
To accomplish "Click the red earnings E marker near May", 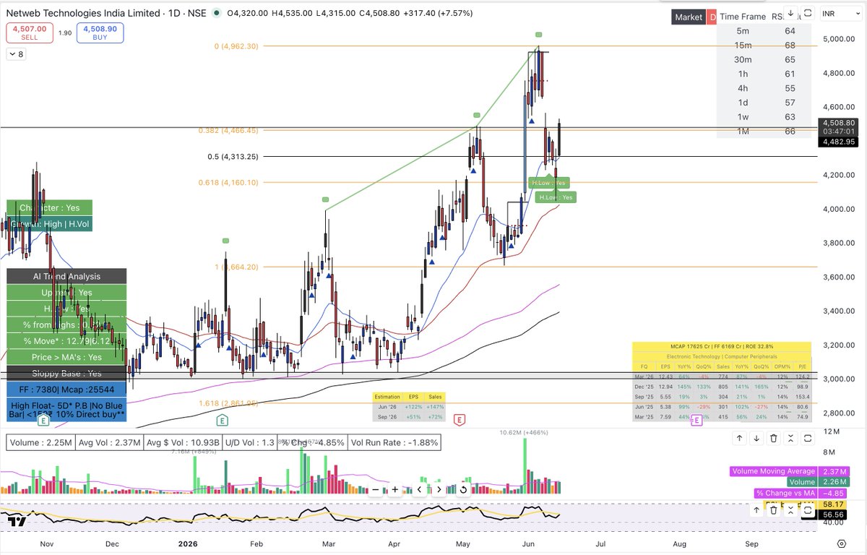I will [x=459, y=420].
